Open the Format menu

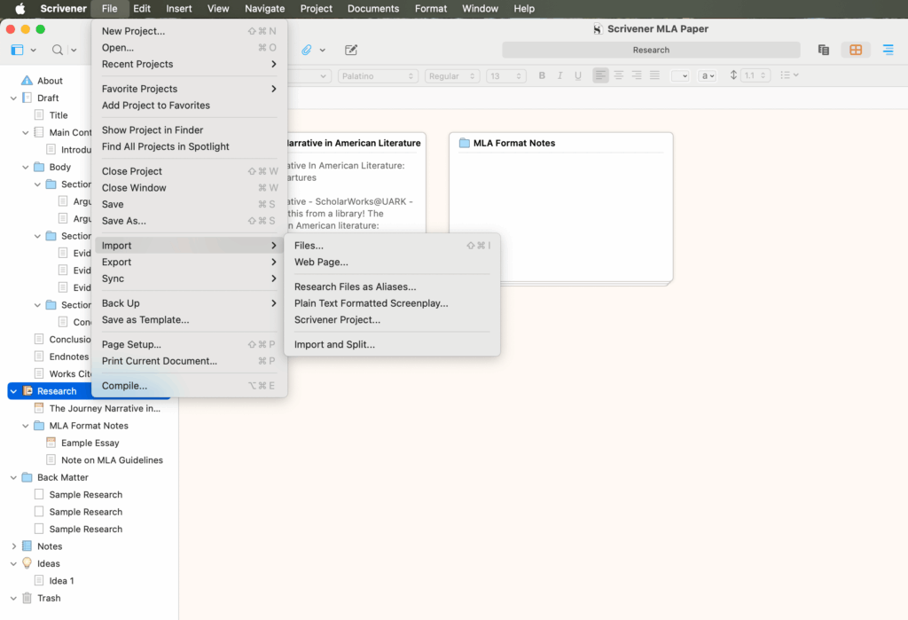(x=431, y=9)
